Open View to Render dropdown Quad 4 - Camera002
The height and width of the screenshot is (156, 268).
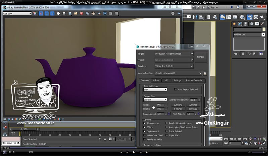(178, 73)
